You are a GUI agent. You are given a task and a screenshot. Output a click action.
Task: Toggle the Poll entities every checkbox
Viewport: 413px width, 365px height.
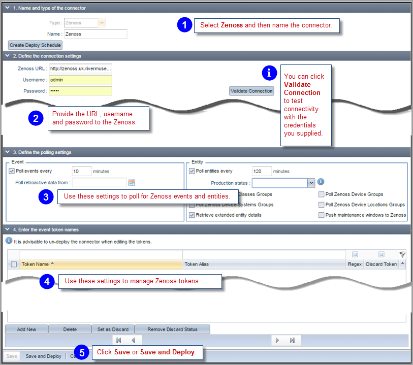(x=192, y=171)
